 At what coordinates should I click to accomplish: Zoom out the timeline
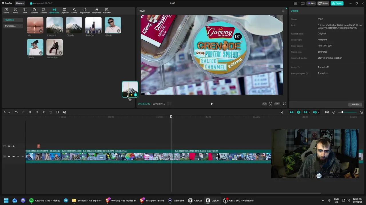tap(334, 112)
